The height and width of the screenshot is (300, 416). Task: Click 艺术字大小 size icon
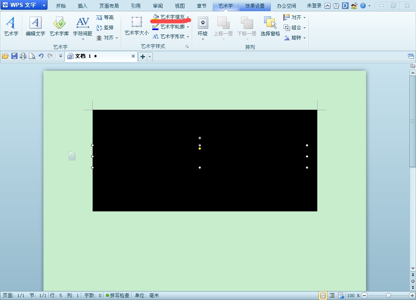click(136, 22)
